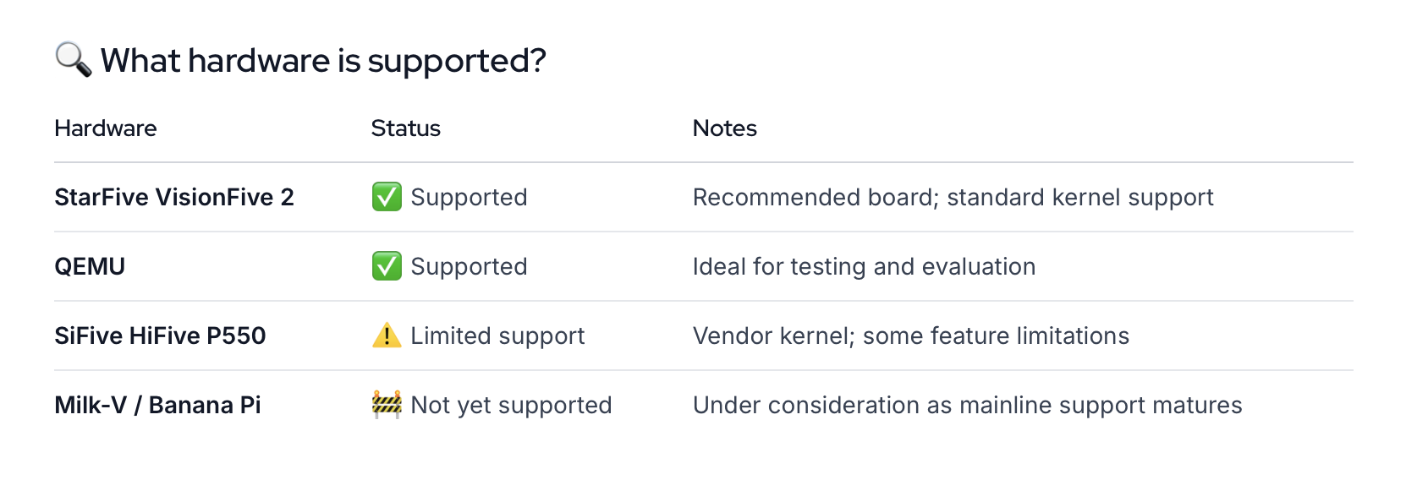This screenshot has width=1428, height=480.
Task: Click the 'Limited support' status text
Action: point(497,336)
